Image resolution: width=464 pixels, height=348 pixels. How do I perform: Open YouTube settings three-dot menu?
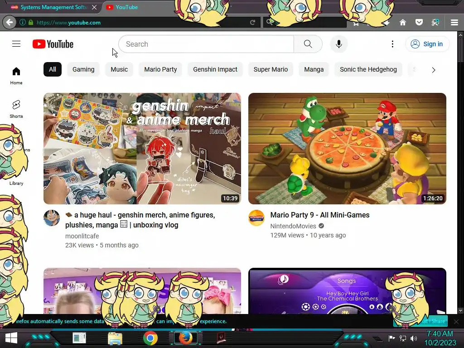tap(392, 44)
